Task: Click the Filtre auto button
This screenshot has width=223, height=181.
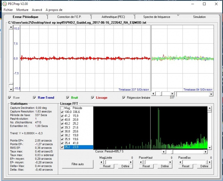Action: pos(78,164)
